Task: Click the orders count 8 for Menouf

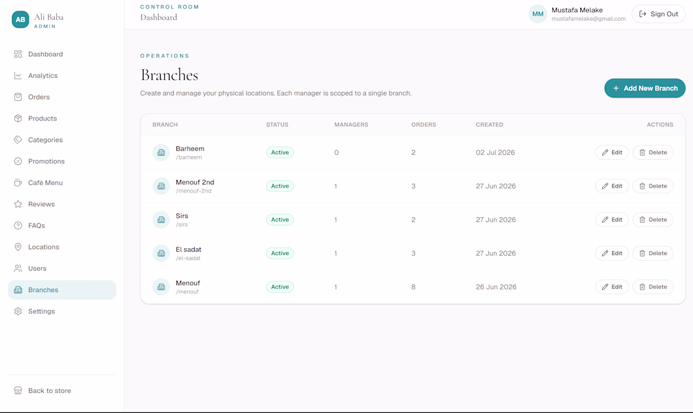Action: 413,286
